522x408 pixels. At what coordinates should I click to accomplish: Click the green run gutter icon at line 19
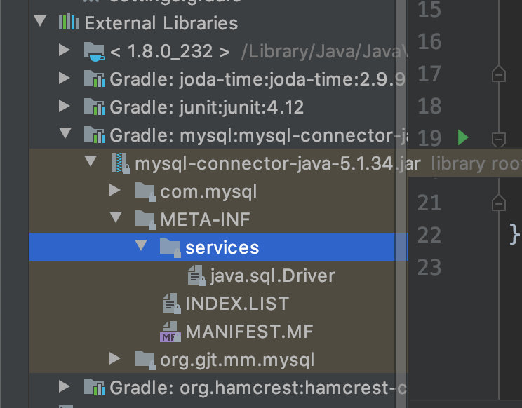point(463,137)
